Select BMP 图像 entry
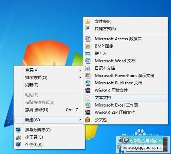Viewport: 171px width, 154px height. [x=126, y=46]
